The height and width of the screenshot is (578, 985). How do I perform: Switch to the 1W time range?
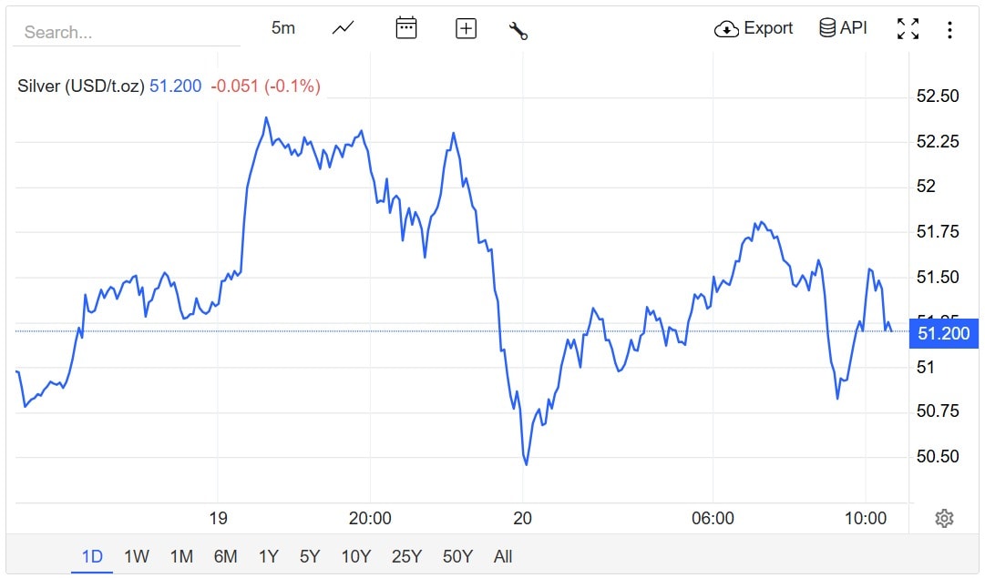tap(137, 556)
